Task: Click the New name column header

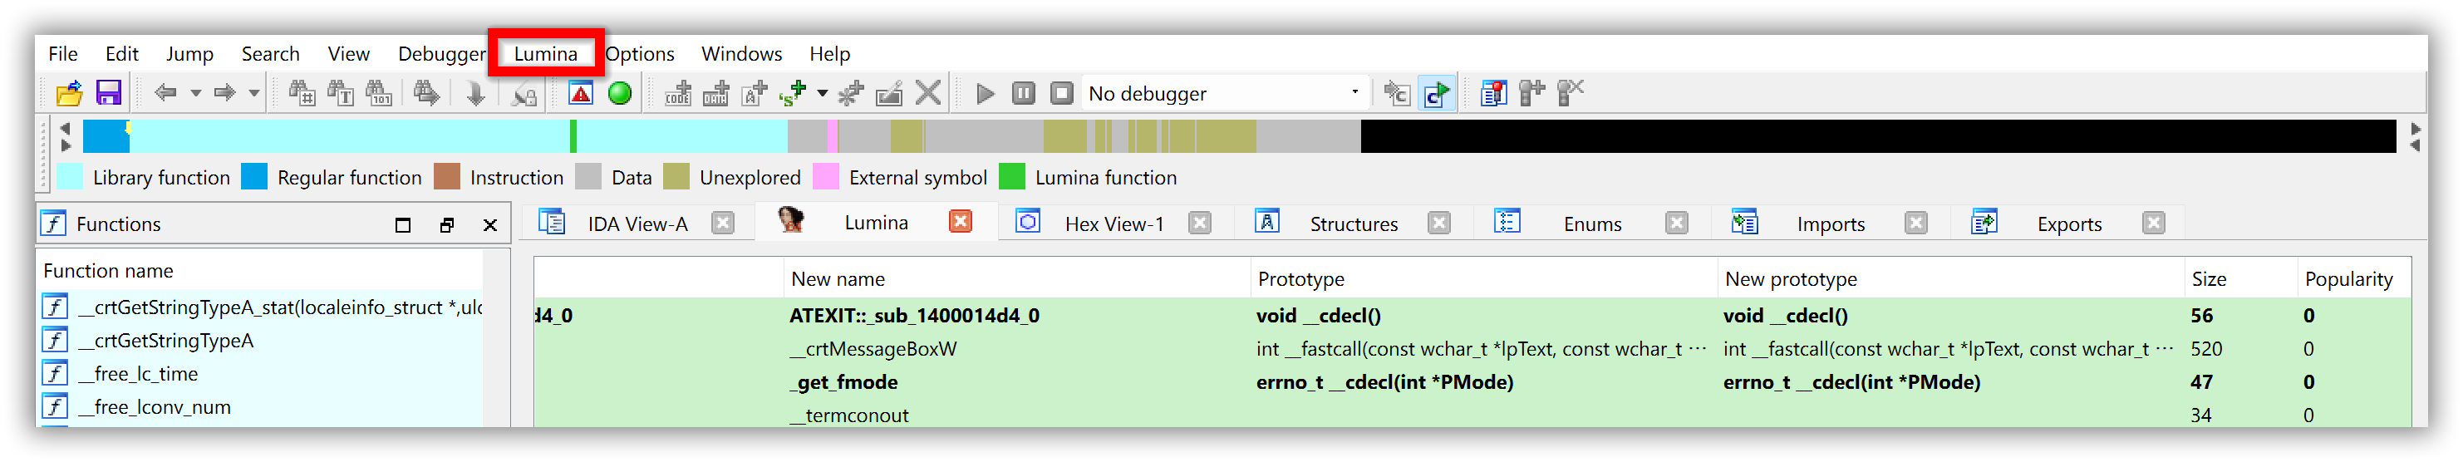Action: click(x=838, y=279)
